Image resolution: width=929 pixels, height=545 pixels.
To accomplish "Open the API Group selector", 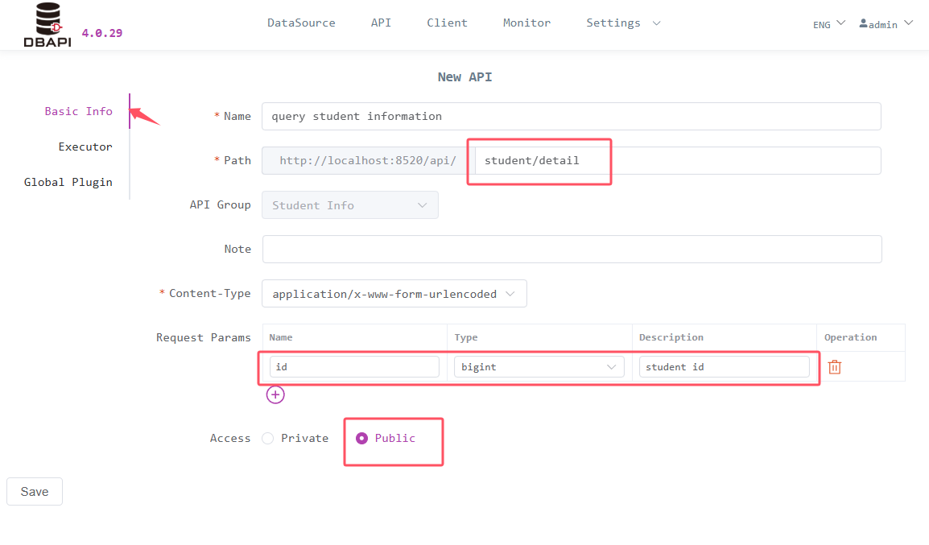I will [x=349, y=204].
